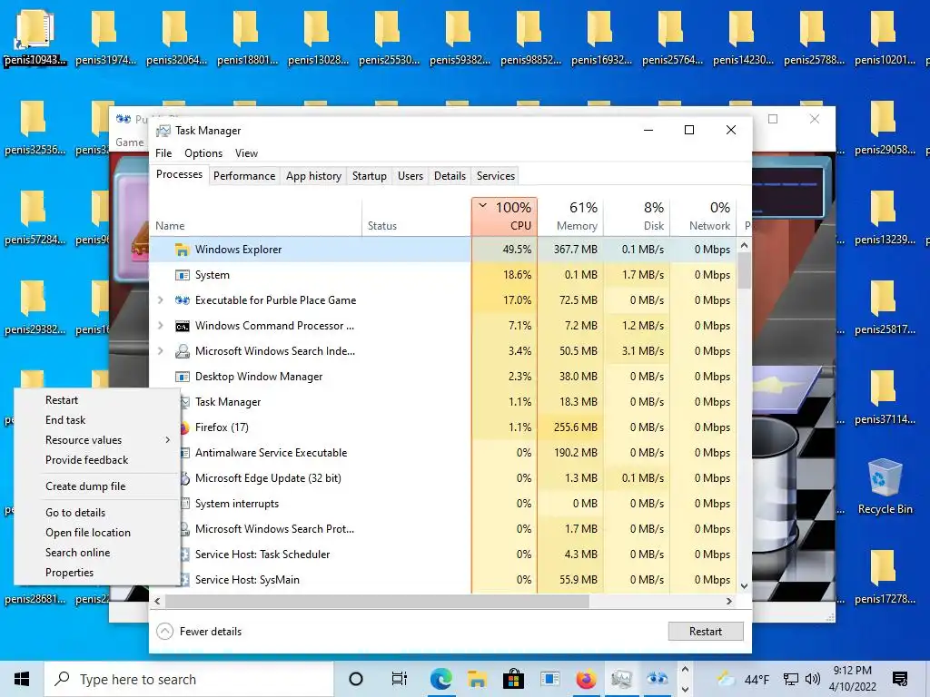Click the network tray icon

click(791, 679)
